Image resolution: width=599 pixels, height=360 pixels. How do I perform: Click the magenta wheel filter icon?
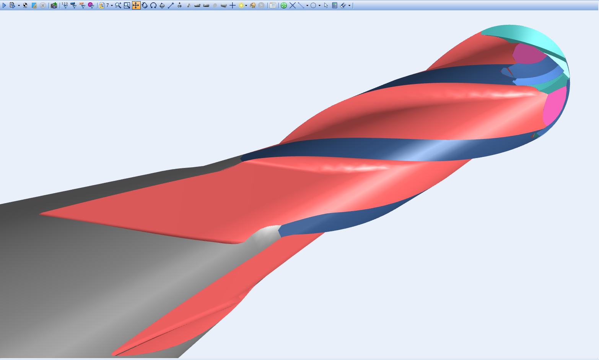(91, 5)
